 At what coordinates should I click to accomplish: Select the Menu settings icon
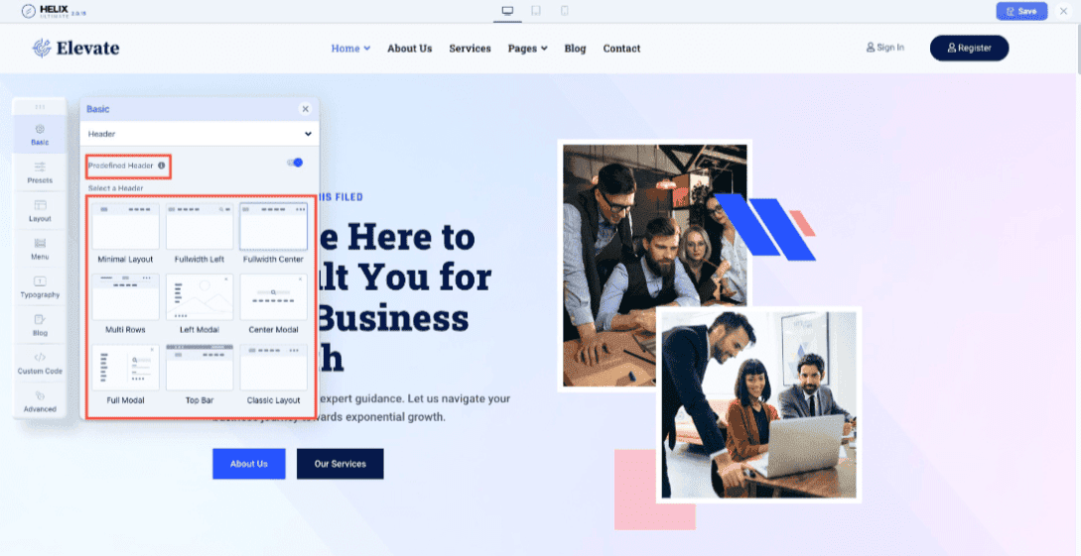tap(40, 249)
